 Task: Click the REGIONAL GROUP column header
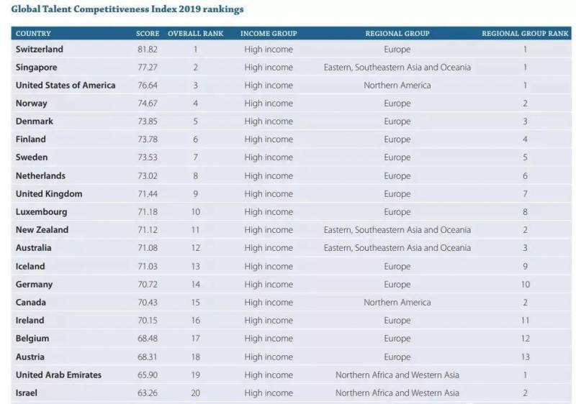pos(397,34)
